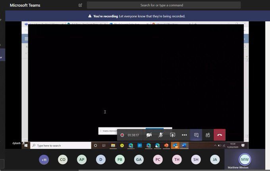Screen dimensions: 270x171
Task: Click the network icon in system tray
Action: pos(224,146)
